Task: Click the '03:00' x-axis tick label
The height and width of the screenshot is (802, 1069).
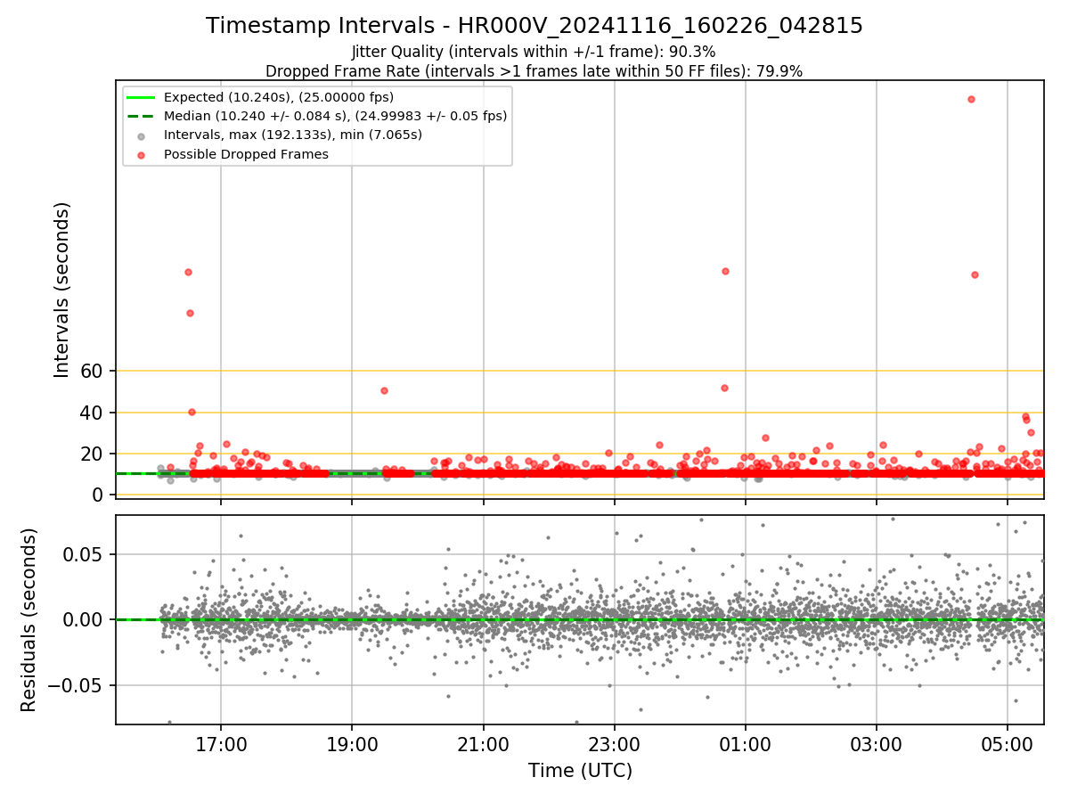Action: 877,742
